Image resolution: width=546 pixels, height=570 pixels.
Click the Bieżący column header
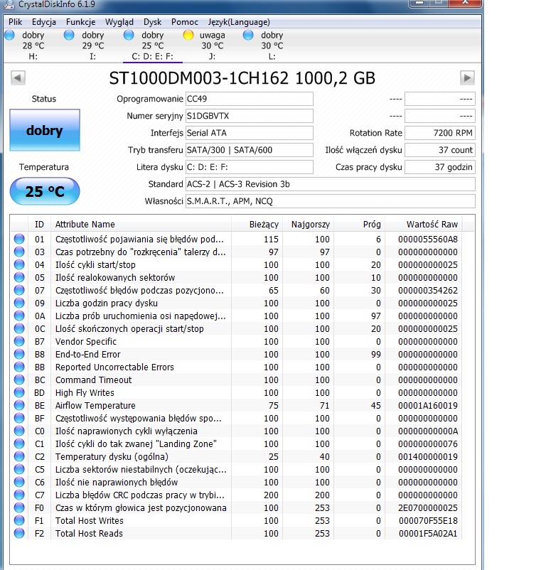pyautogui.click(x=257, y=225)
